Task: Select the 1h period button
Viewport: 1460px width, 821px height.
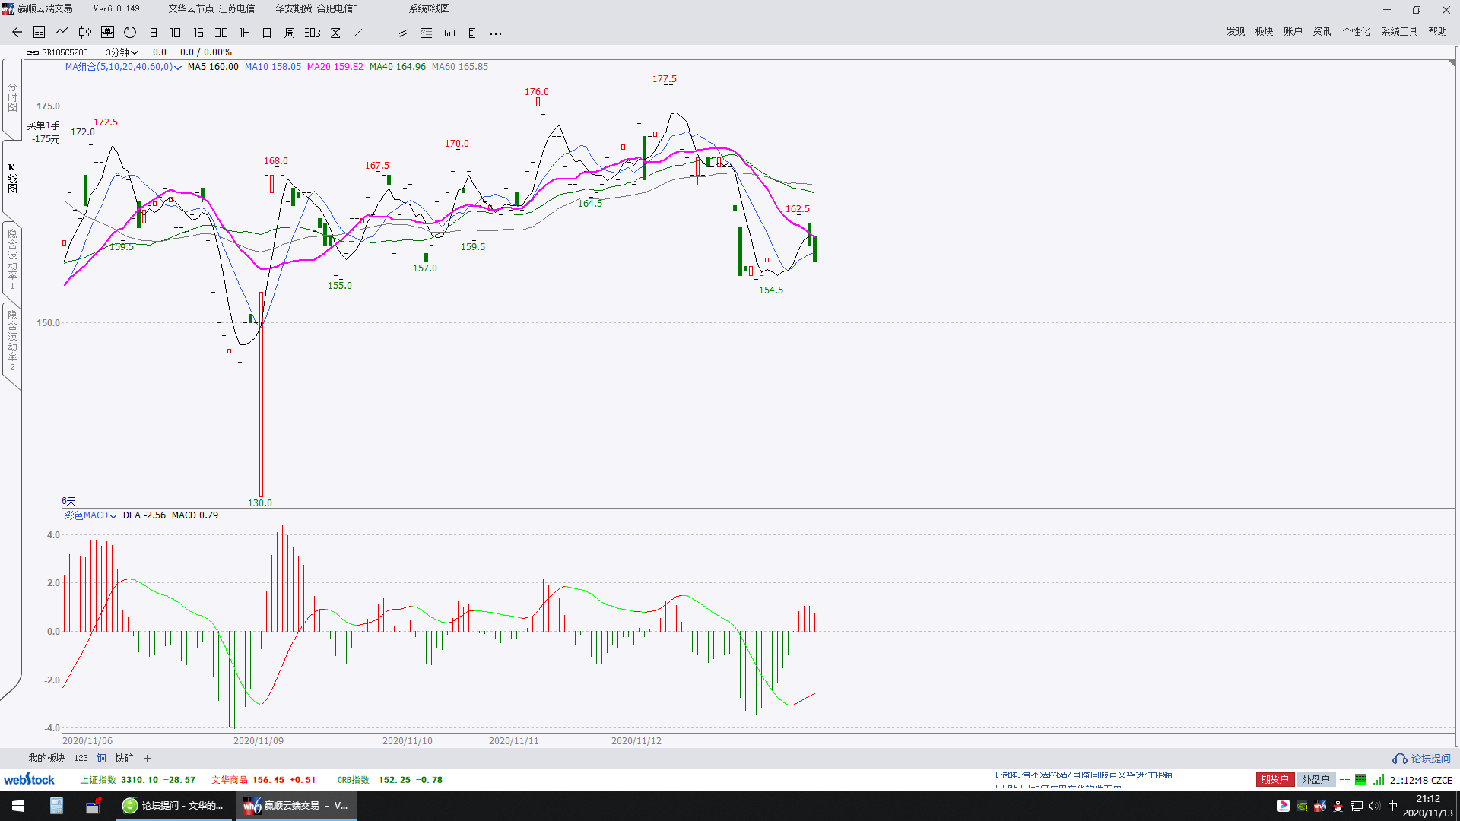Action: pos(244,33)
